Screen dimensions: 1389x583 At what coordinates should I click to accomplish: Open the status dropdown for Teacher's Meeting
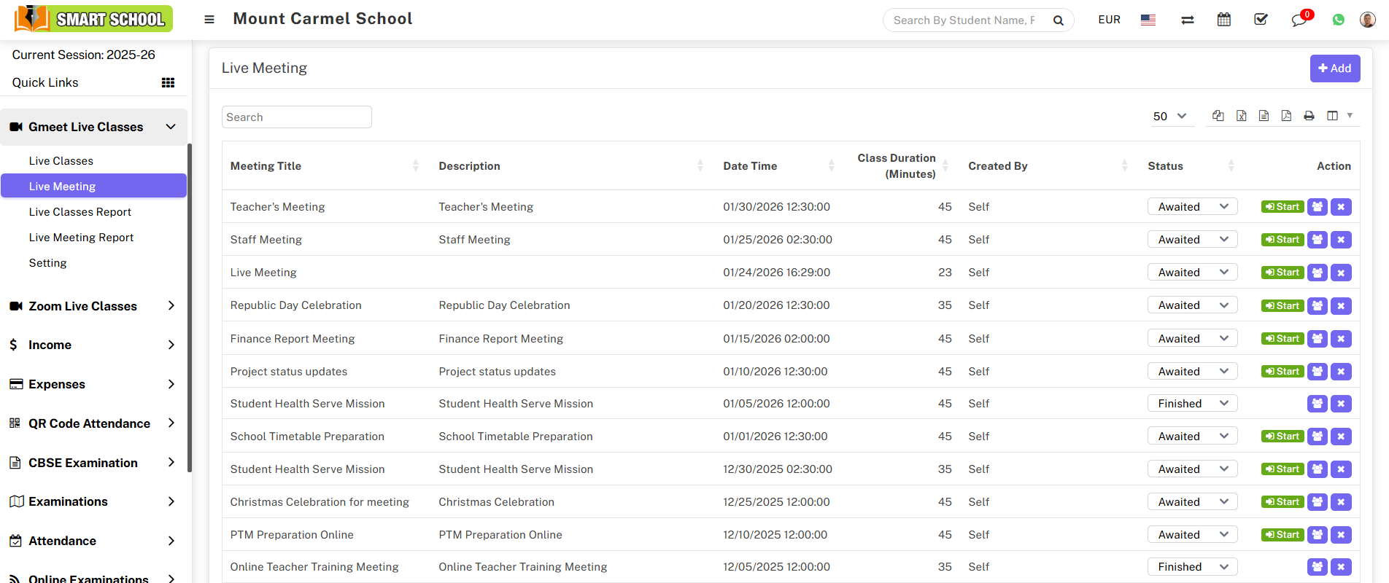(1192, 207)
